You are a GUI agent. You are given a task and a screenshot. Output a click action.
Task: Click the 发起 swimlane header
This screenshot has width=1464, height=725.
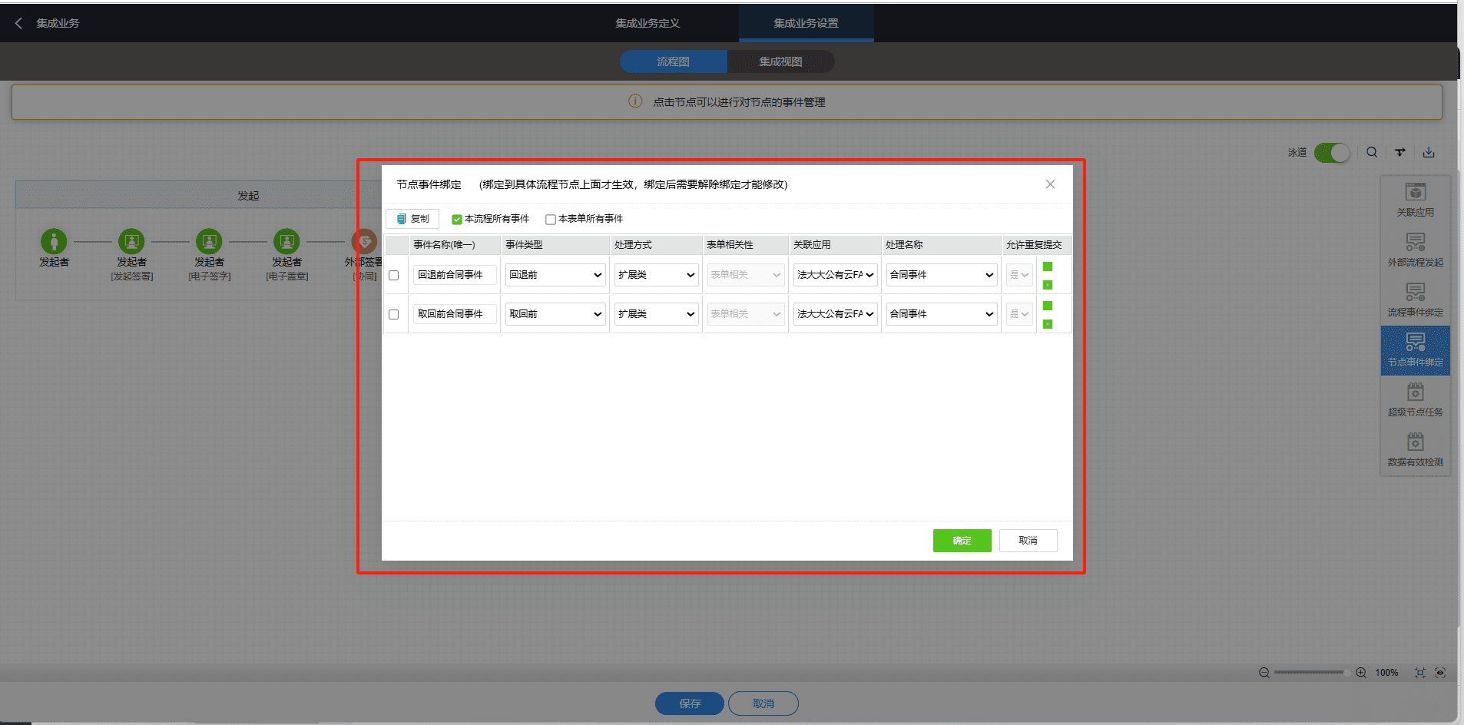coord(248,196)
